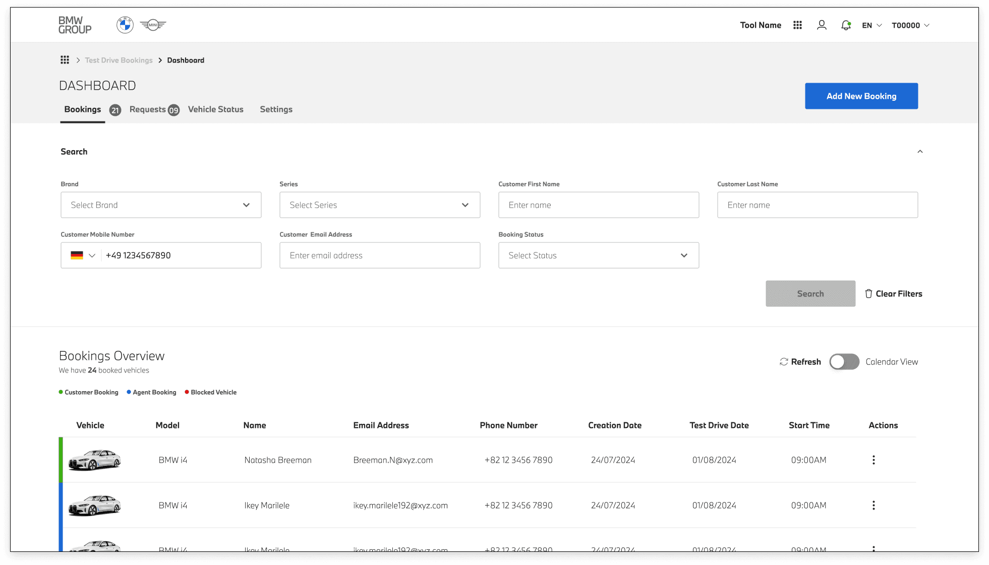Click the Add New Booking button
This screenshot has height=565, width=989.
[x=861, y=96]
